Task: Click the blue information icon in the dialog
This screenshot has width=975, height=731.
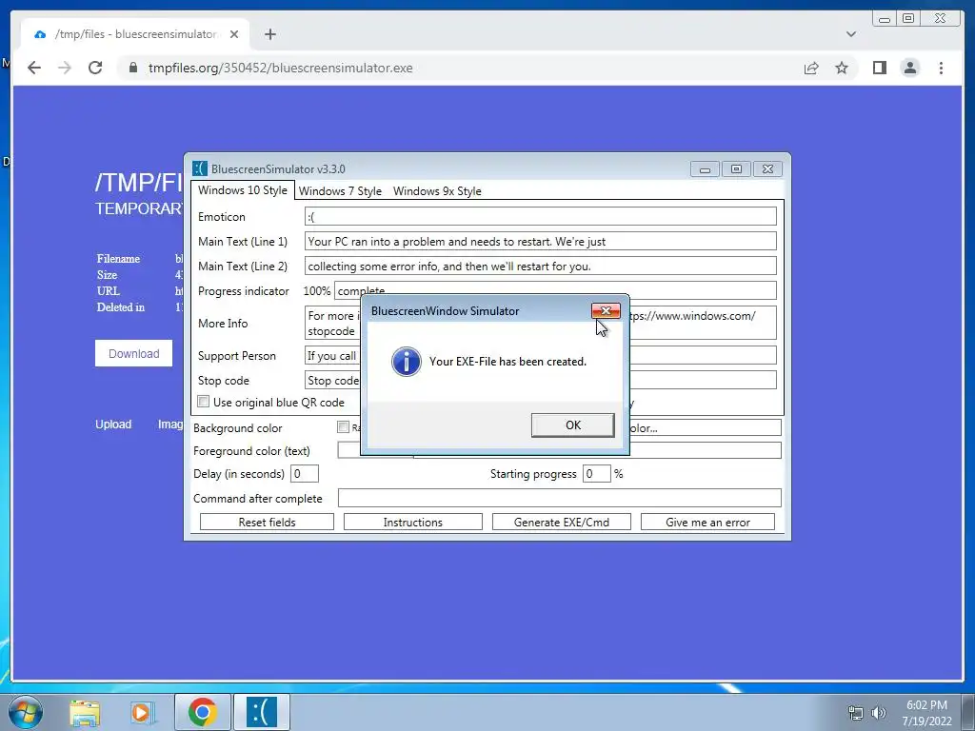Action: (406, 362)
